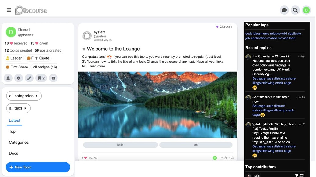Click the mountain lake image thumbnail
Screen dimensions: 316x177
click(x=158, y=105)
